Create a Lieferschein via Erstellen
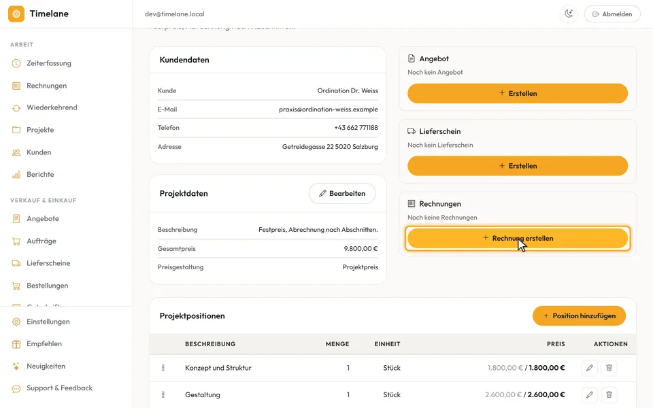Viewport: 653px width, 408px height. 518,166
